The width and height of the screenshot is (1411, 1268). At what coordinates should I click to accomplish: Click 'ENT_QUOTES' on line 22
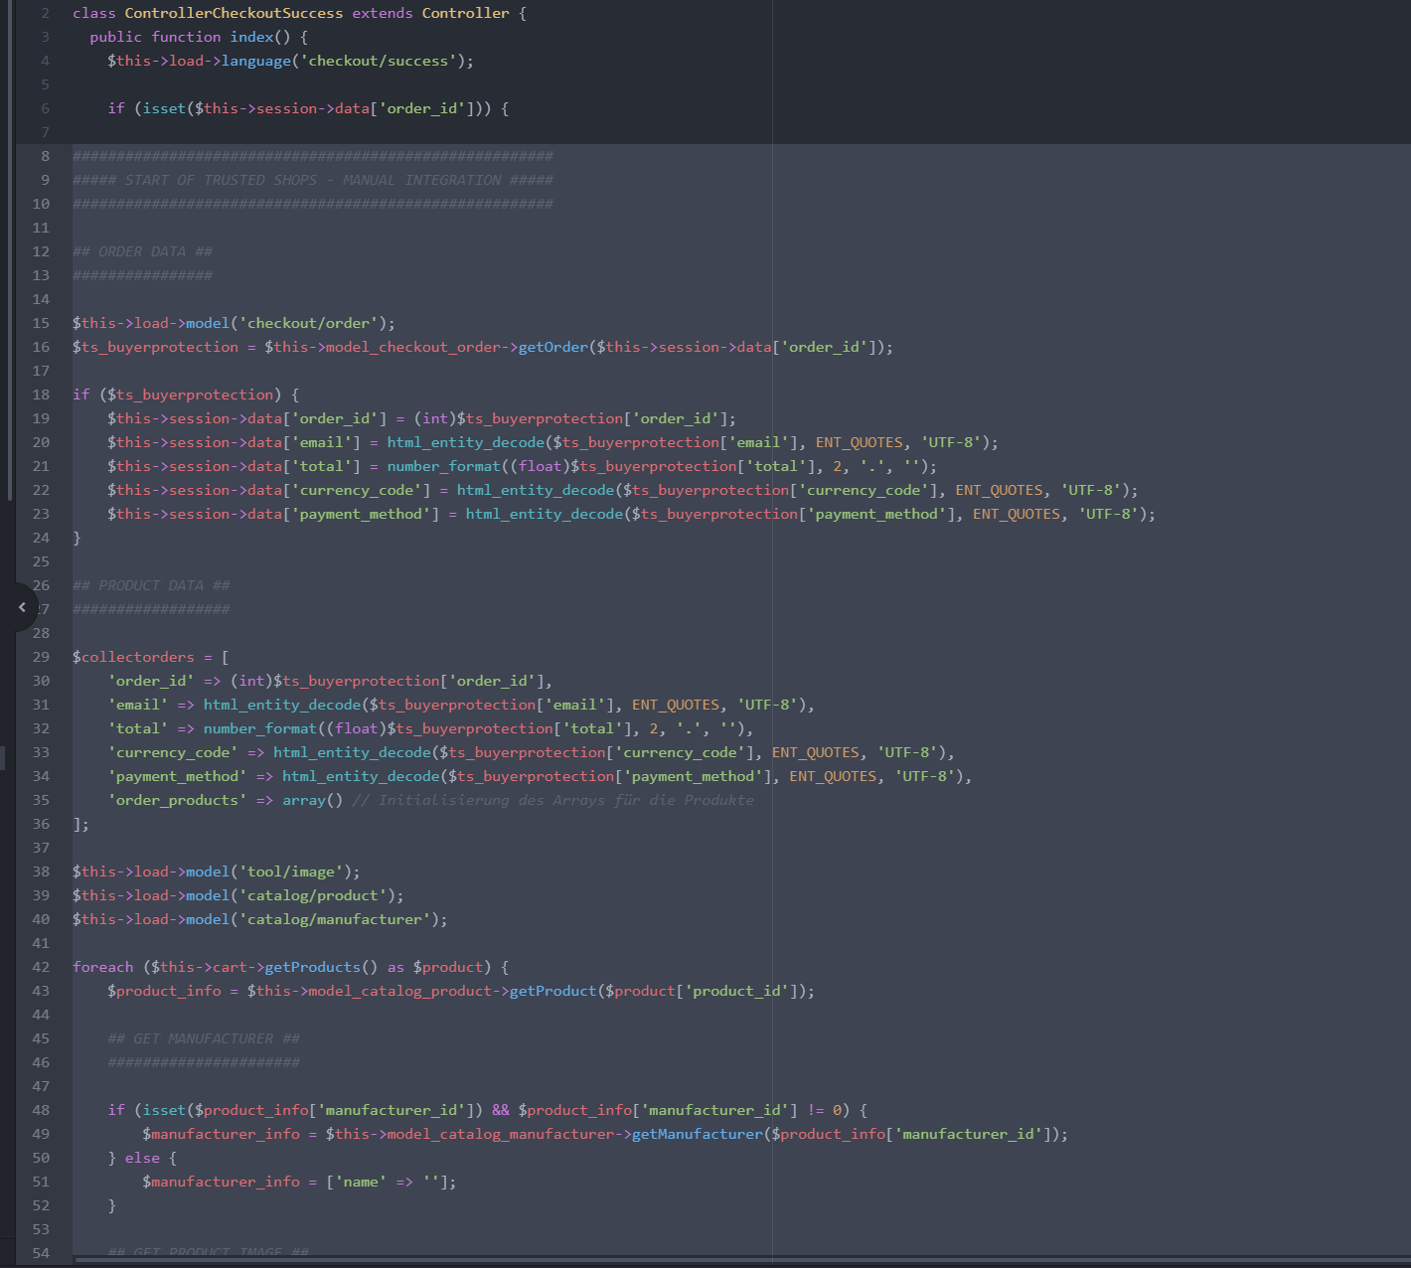pos(999,490)
